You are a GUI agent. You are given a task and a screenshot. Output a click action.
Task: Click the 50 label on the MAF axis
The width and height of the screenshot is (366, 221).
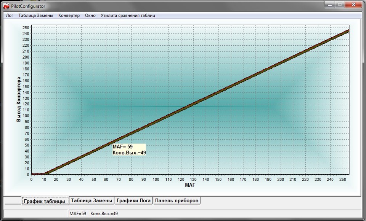pos(94,180)
